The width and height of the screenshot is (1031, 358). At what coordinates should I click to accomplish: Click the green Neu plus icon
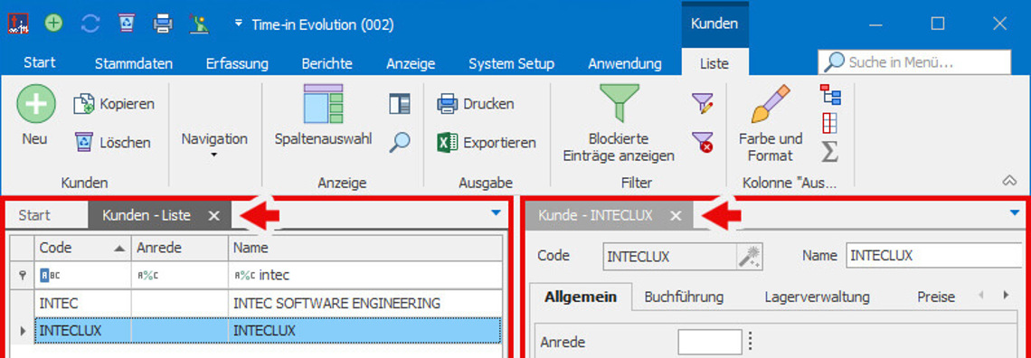[35, 105]
